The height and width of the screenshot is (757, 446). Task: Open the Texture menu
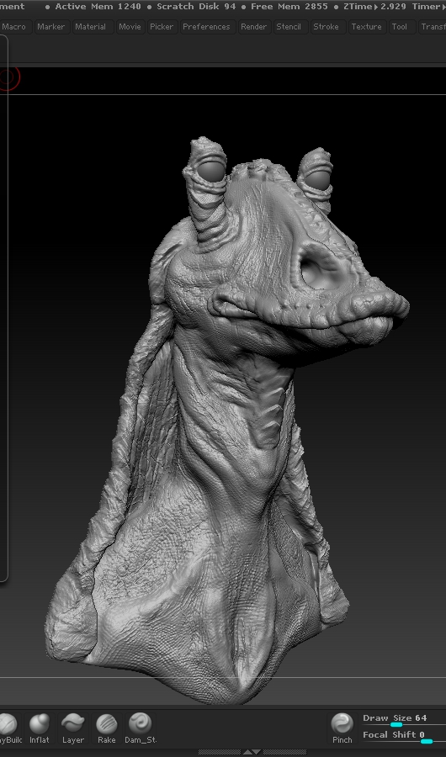click(367, 27)
